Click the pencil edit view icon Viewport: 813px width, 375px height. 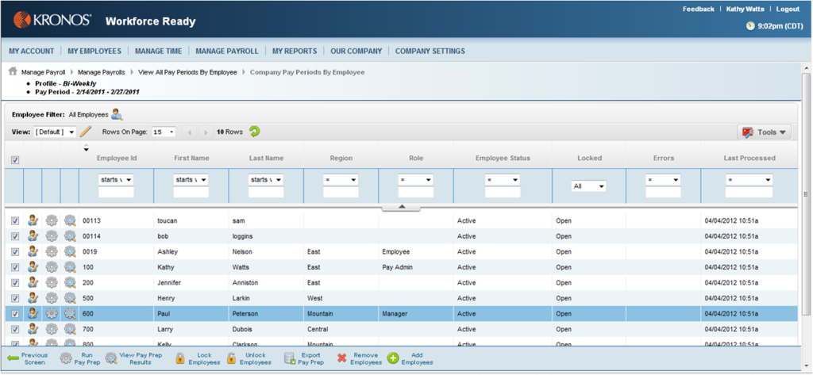point(86,132)
